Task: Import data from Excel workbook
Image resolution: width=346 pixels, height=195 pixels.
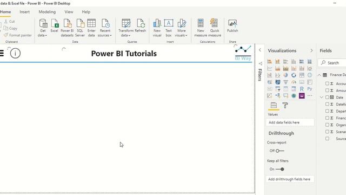Action: tap(54, 26)
